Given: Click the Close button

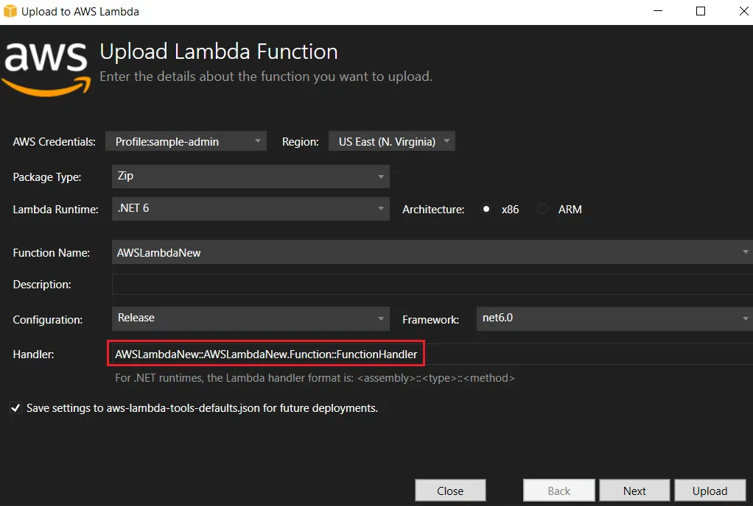Looking at the screenshot, I should pyautogui.click(x=450, y=491).
